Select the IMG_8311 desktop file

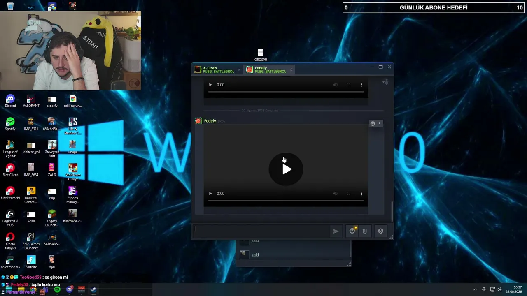31,124
